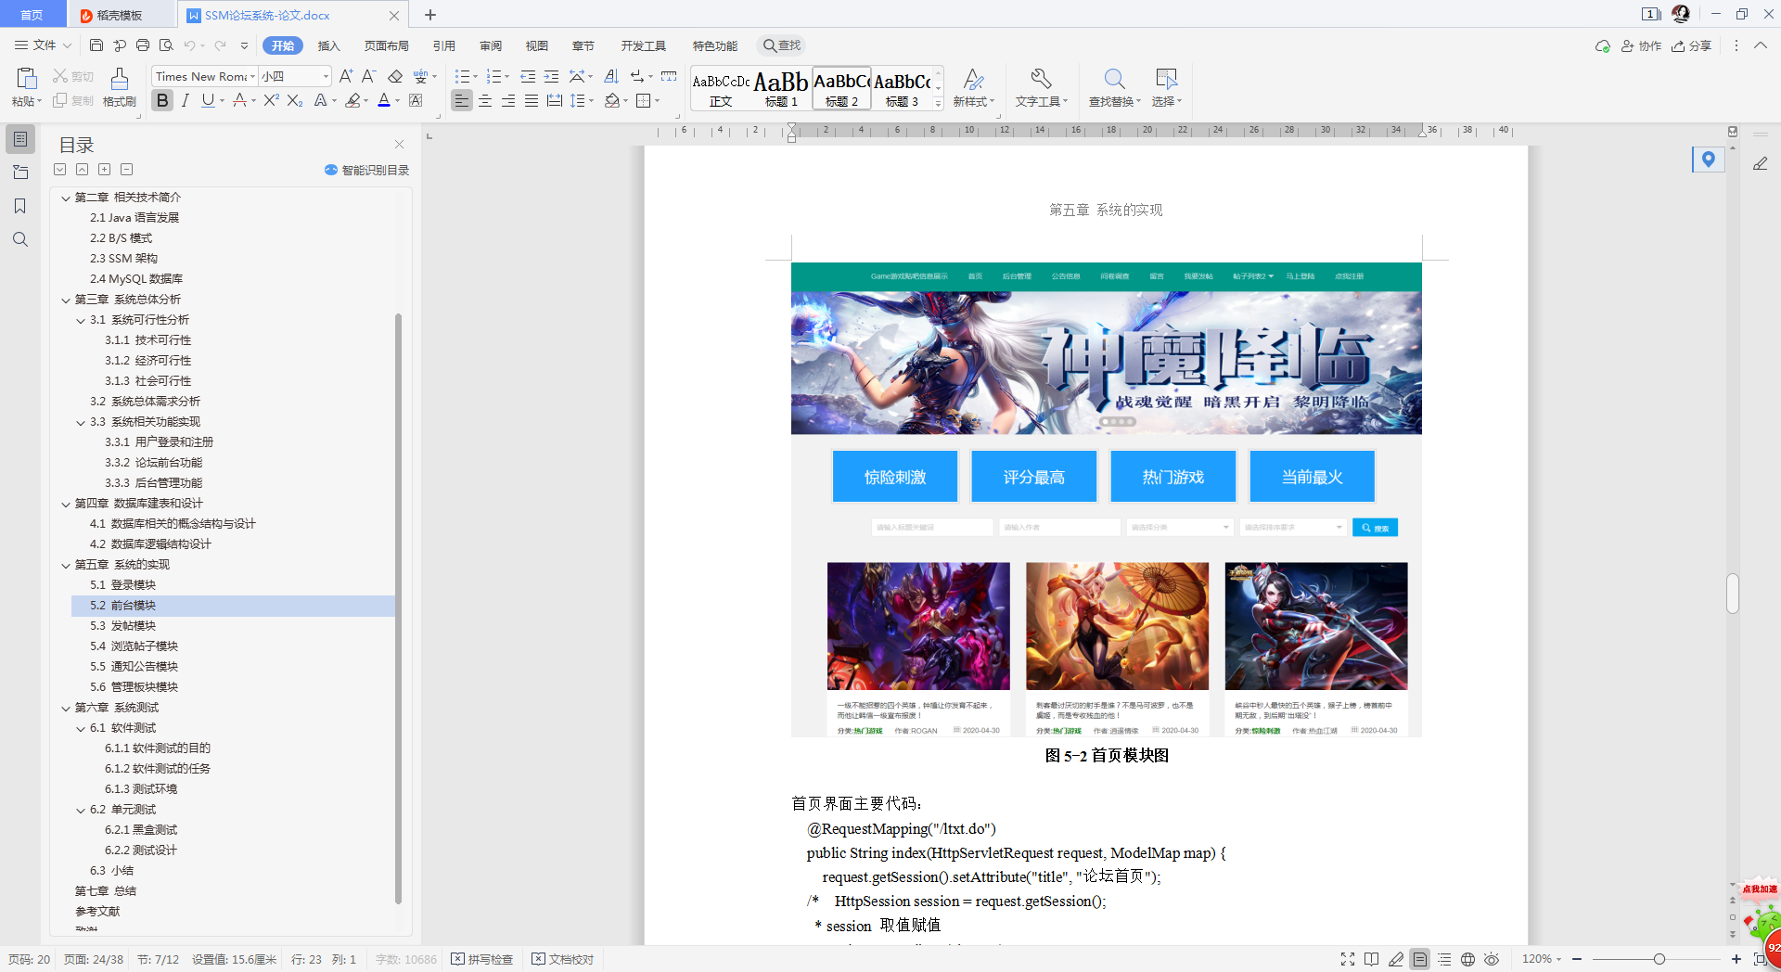Switch to reading layout view
The height and width of the screenshot is (972, 1781).
[1372, 959]
